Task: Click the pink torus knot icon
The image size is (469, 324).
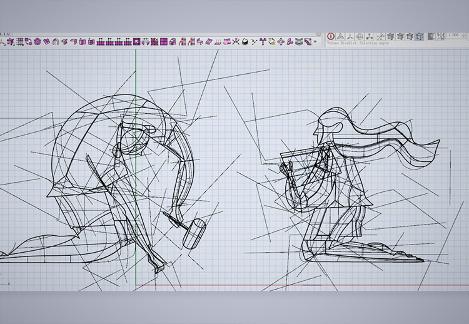Action: pyautogui.click(x=290, y=42)
